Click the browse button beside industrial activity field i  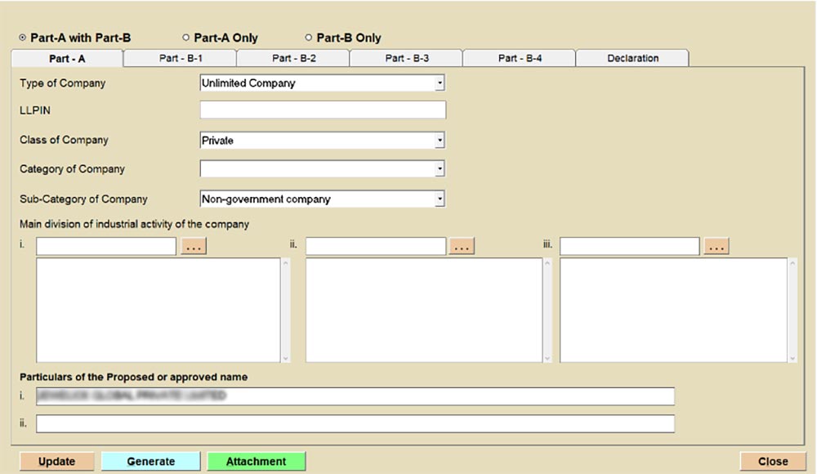pyautogui.click(x=194, y=246)
